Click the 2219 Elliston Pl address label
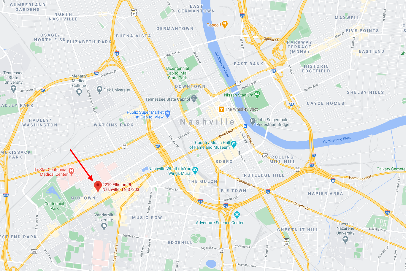406x271 pixels. click(x=121, y=187)
